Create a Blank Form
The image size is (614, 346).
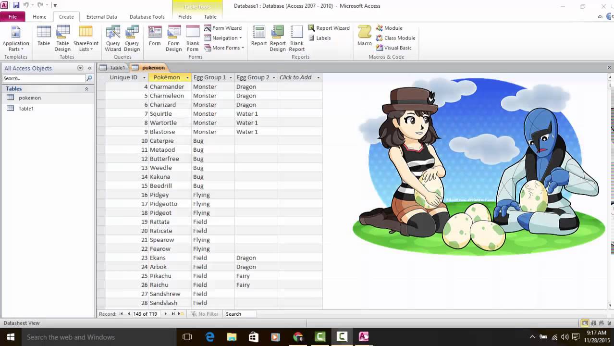[193, 39]
